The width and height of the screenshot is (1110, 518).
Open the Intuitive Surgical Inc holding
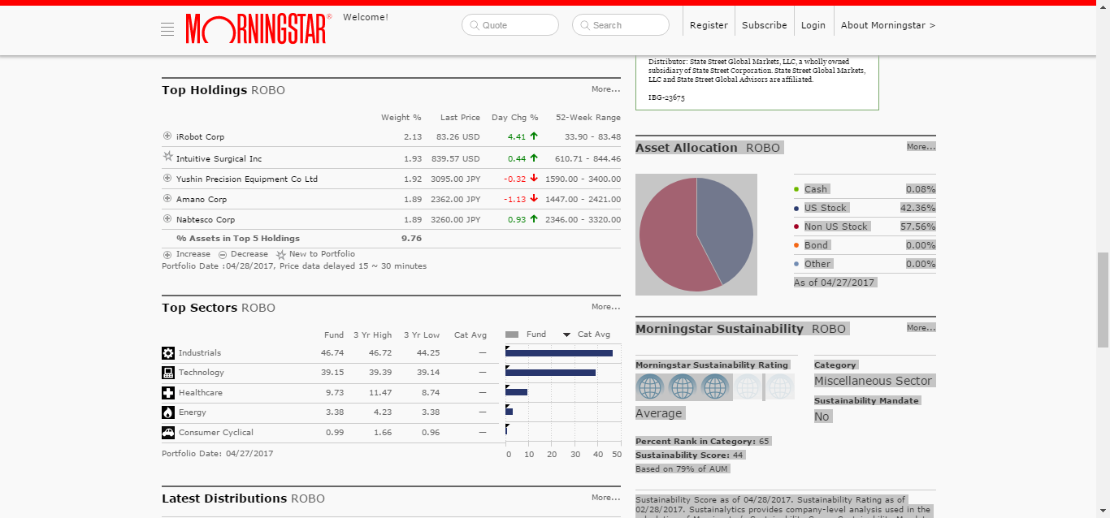tap(219, 159)
